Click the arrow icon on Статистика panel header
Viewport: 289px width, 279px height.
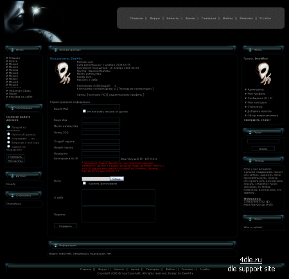point(12,195)
